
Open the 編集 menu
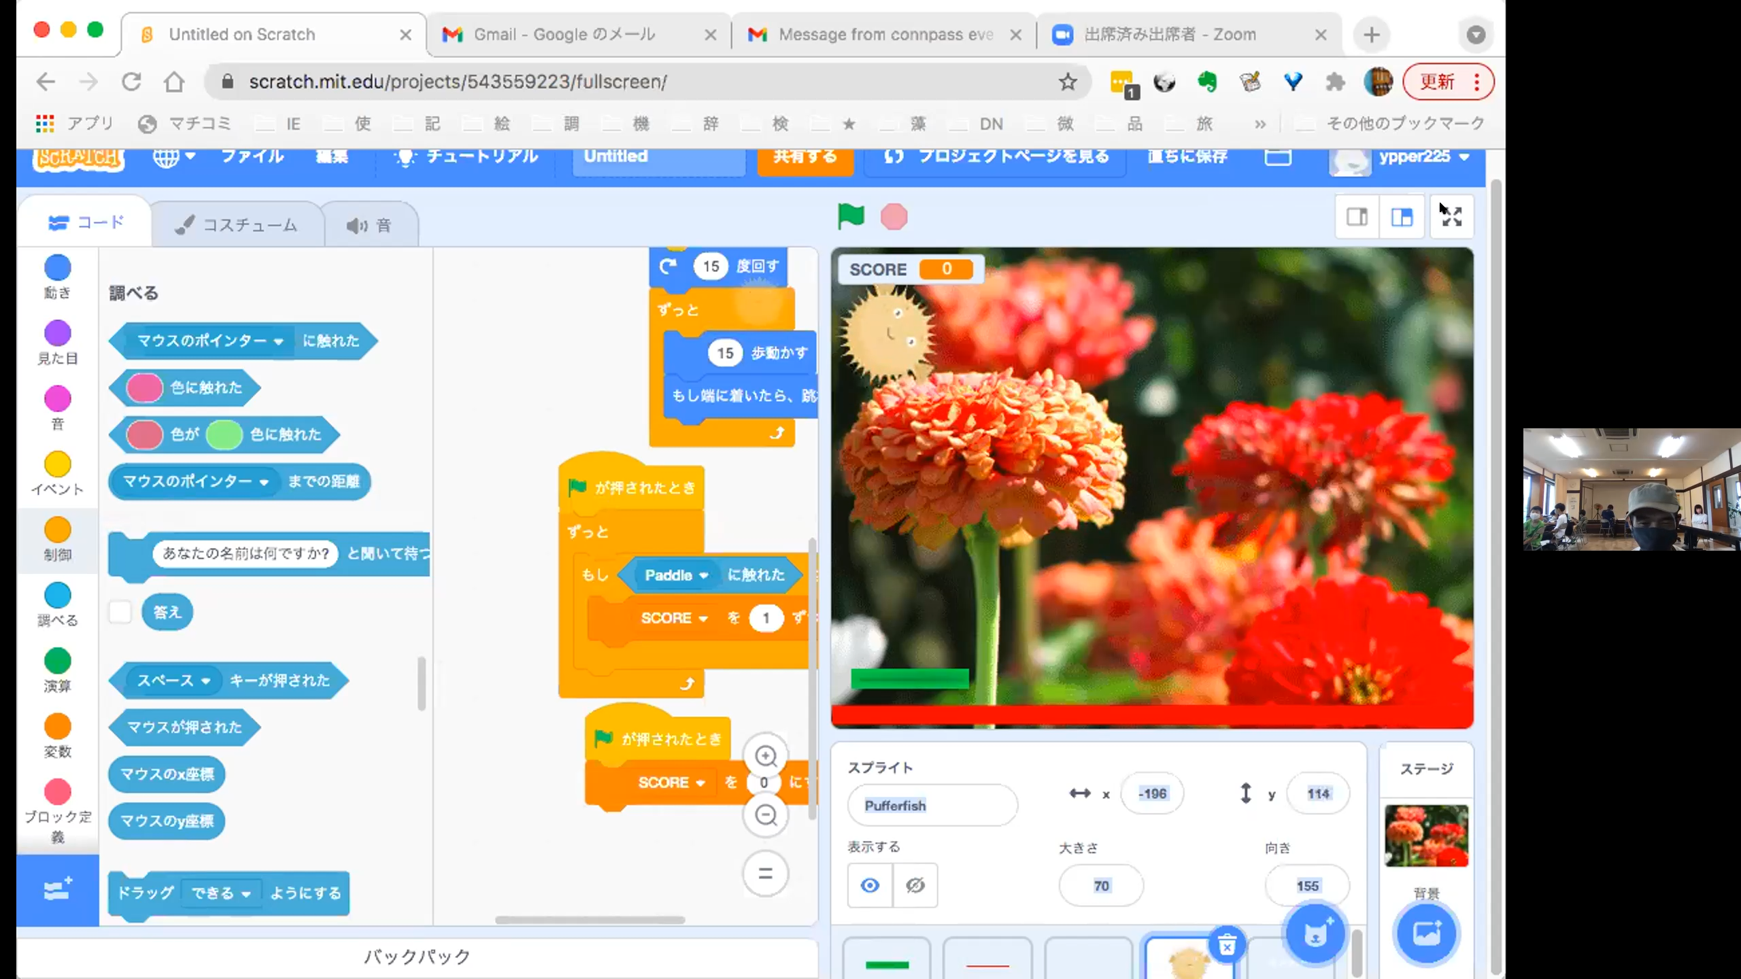coord(332,156)
